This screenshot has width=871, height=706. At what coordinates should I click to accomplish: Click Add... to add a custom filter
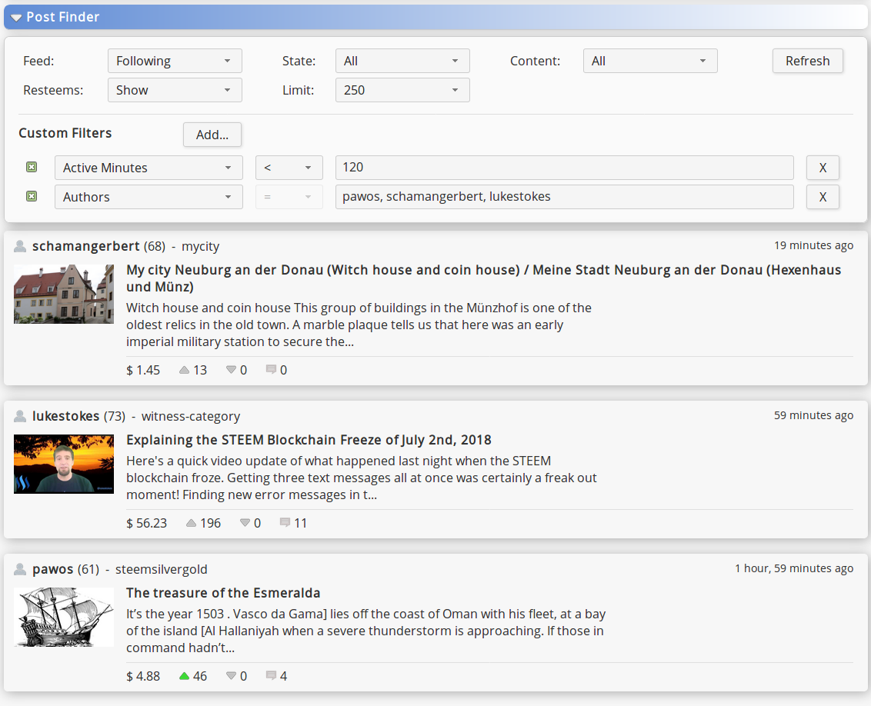(212, 135)
